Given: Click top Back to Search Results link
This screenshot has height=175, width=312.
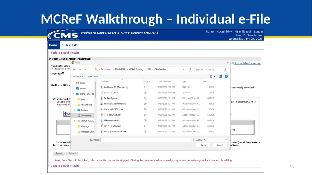Looking at the screenshot, I should pos(65,53).
